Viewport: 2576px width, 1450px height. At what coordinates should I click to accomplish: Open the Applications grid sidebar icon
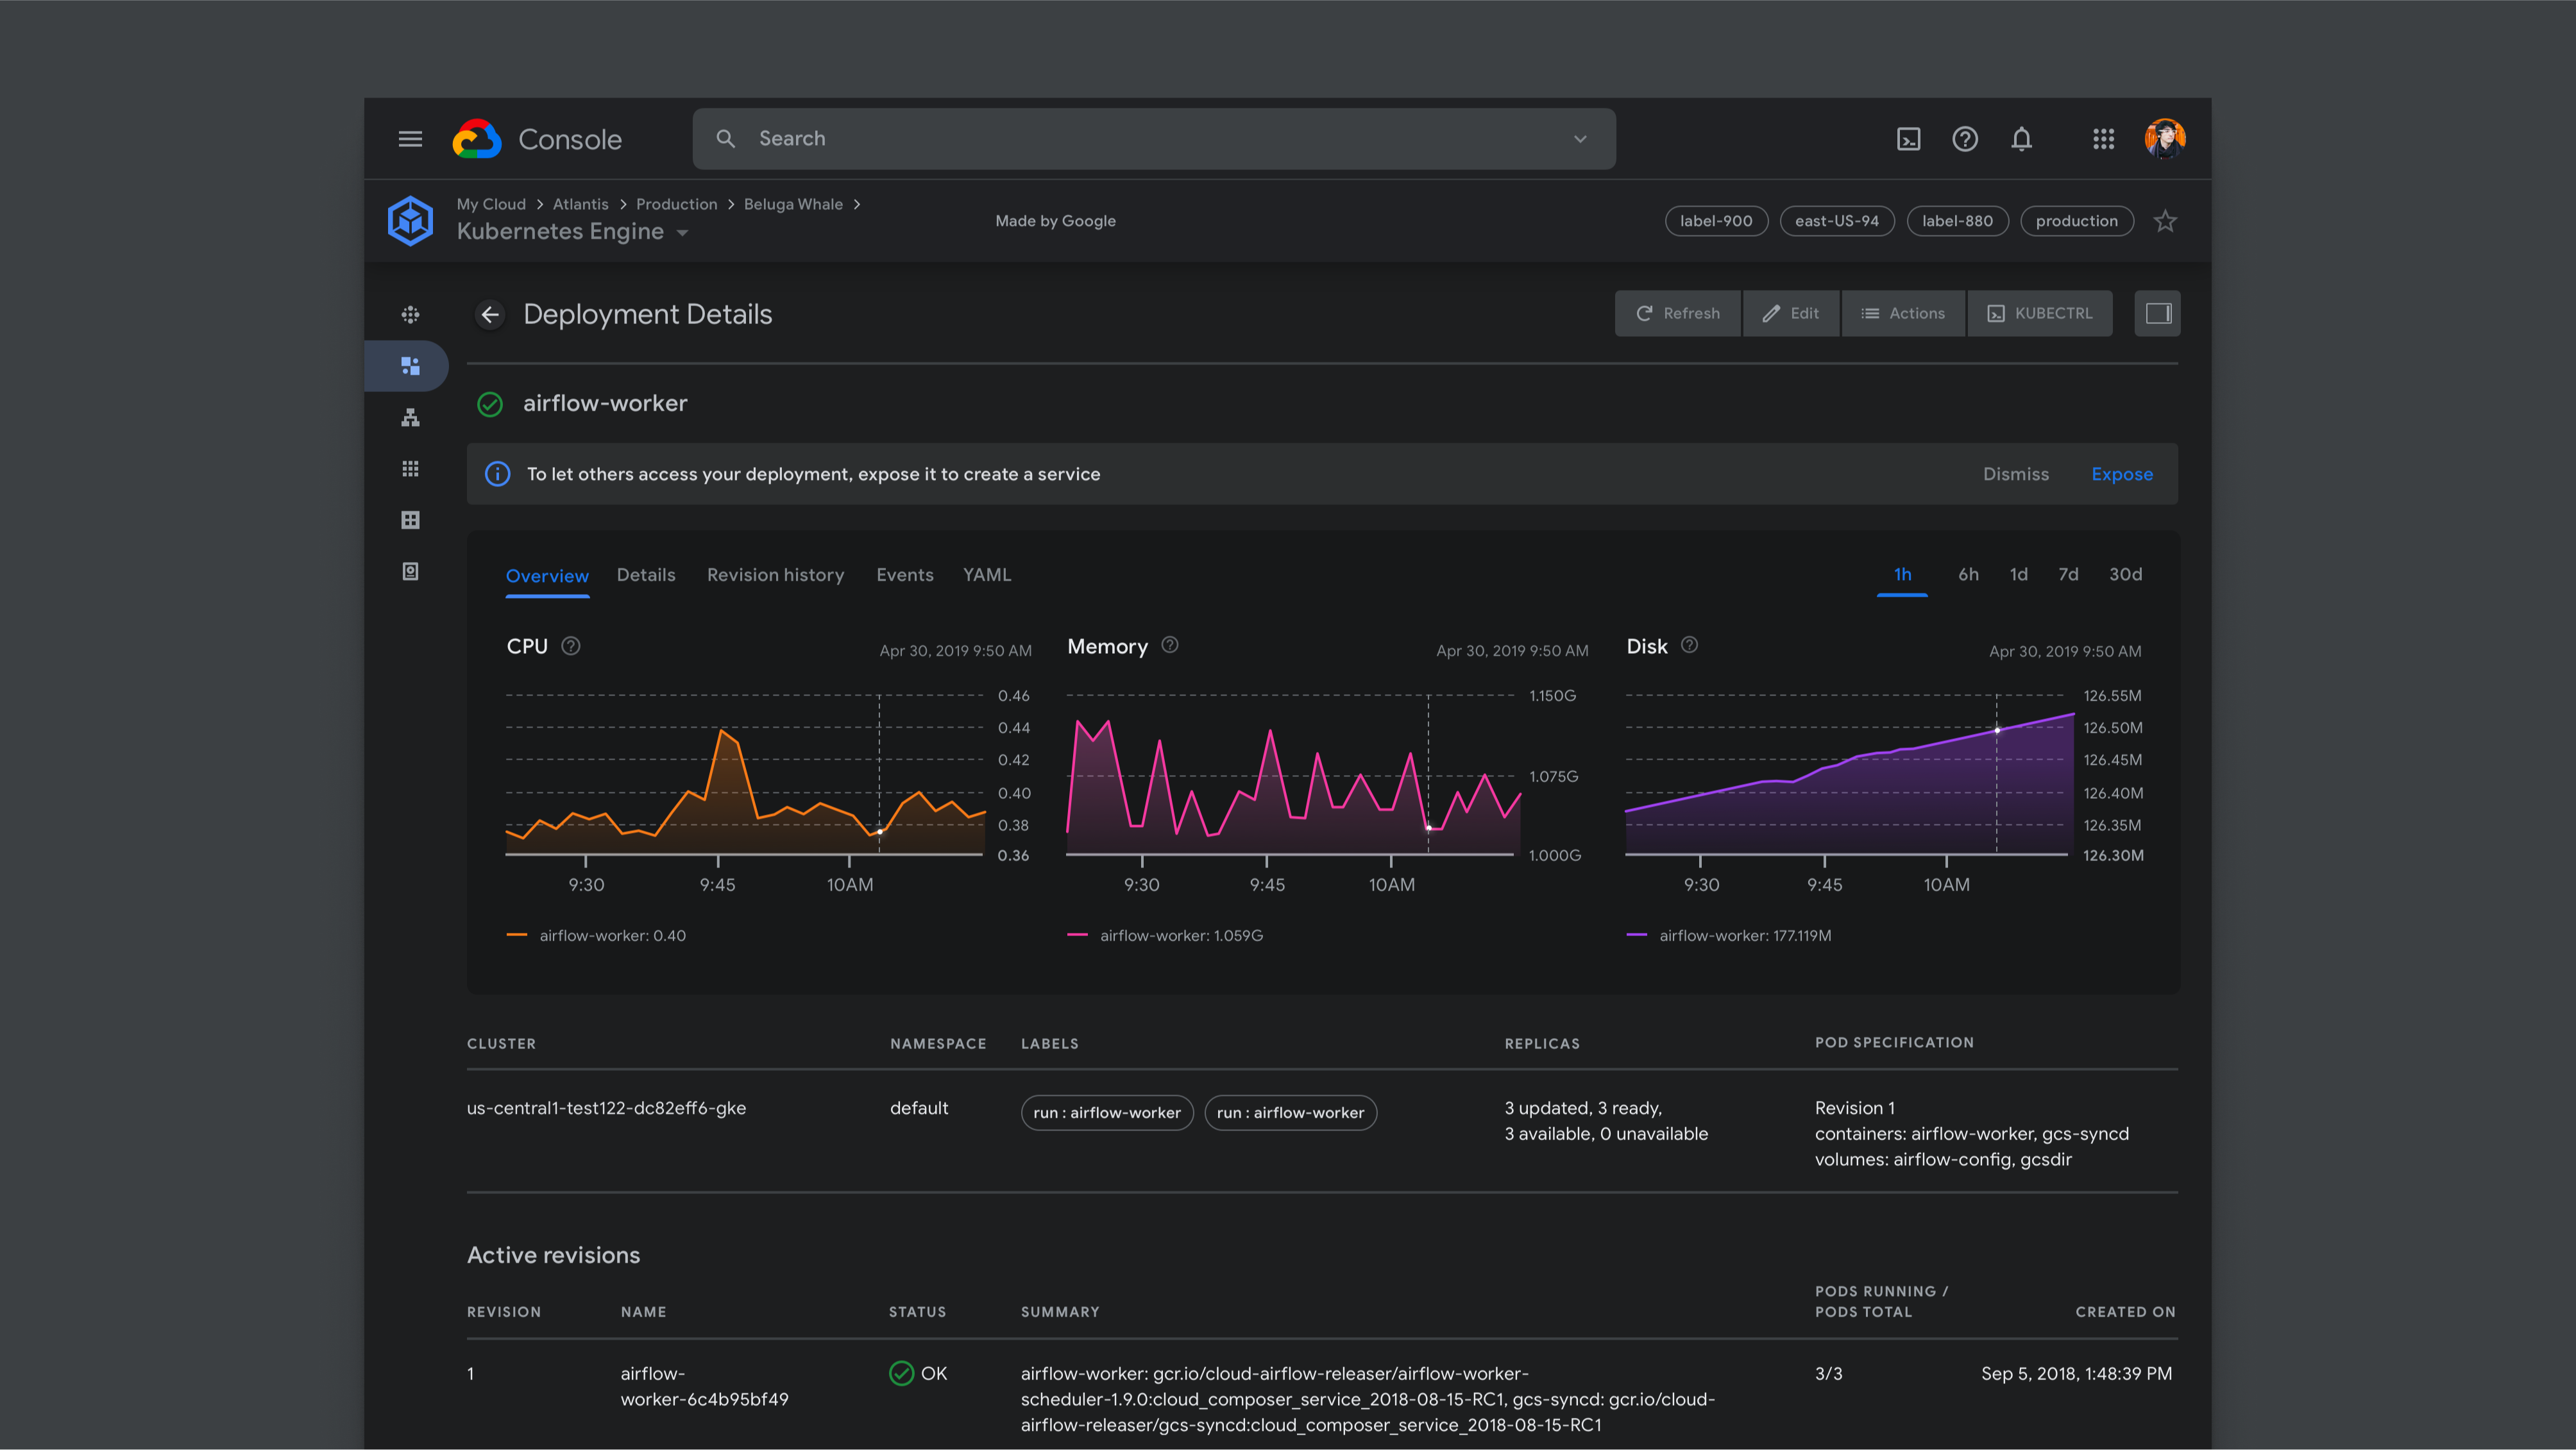click(x=410, y=468)
